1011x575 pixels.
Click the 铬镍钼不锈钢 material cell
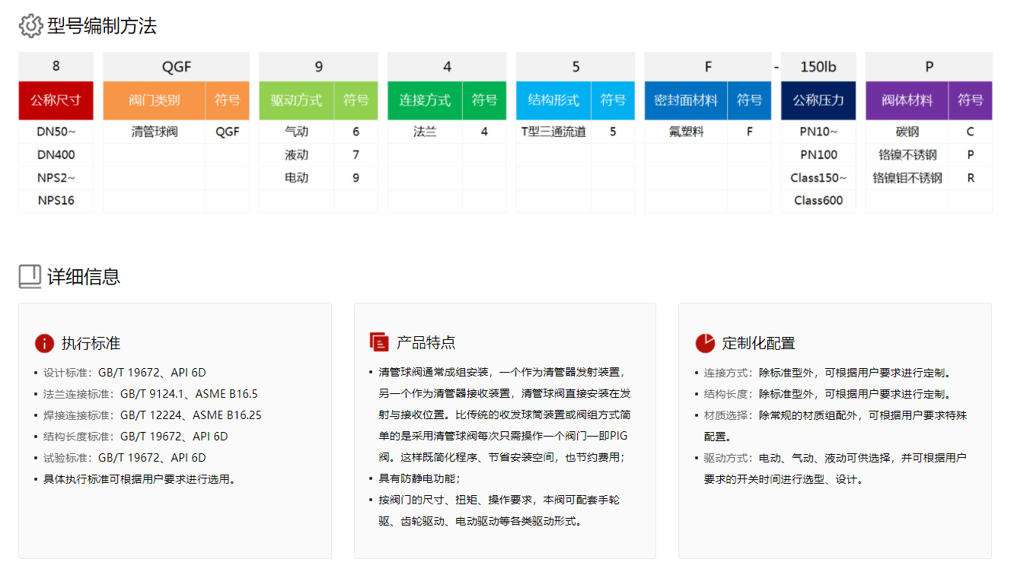point(907,178)
